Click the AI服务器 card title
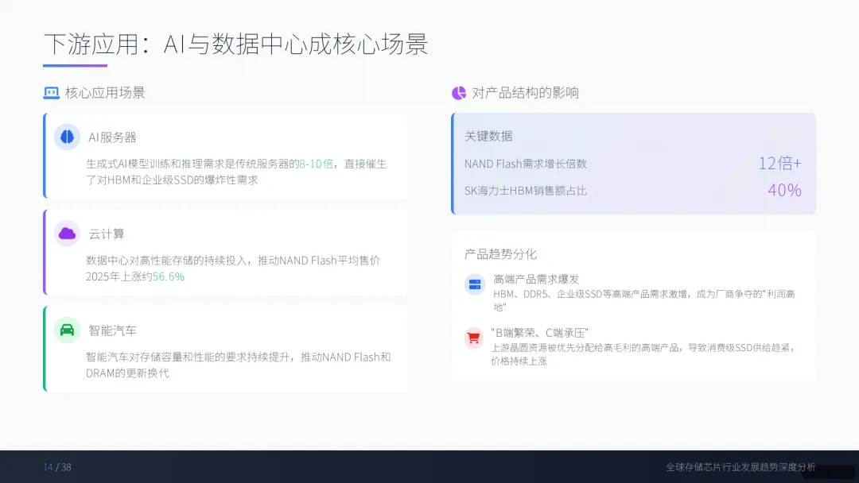The width and height of the screenshot is (859, 483). pos(112,137)
